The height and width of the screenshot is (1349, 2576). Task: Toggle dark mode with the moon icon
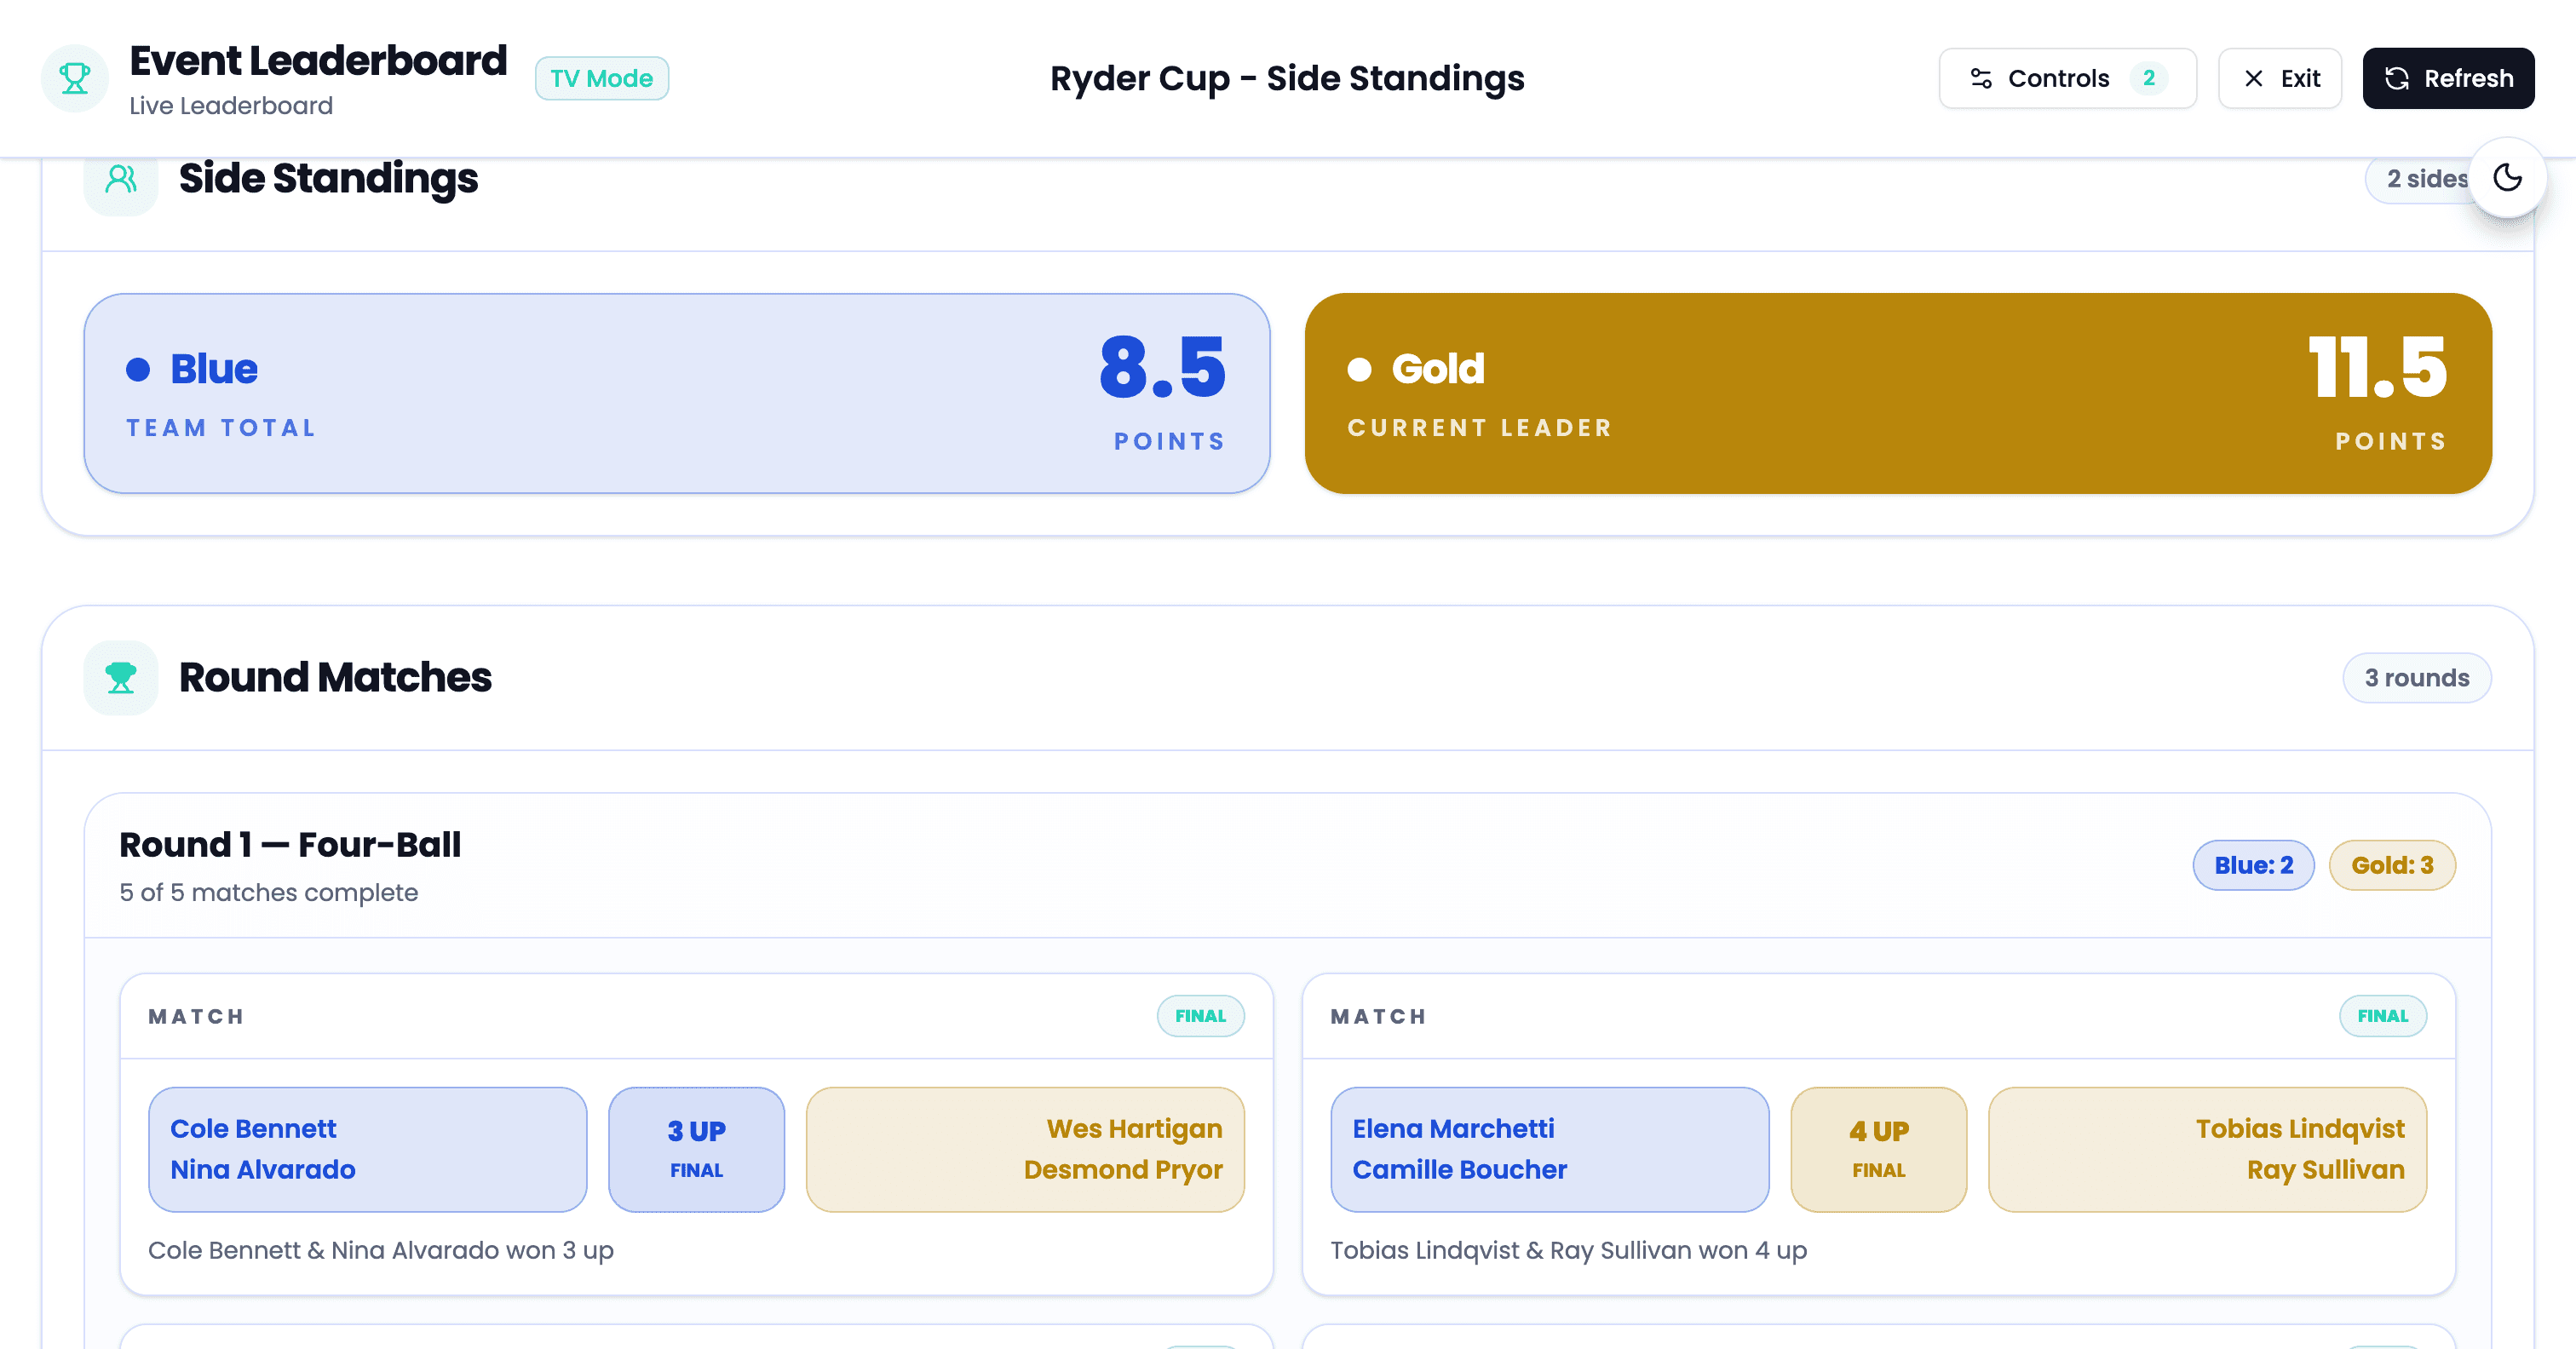coord(2507,178)
